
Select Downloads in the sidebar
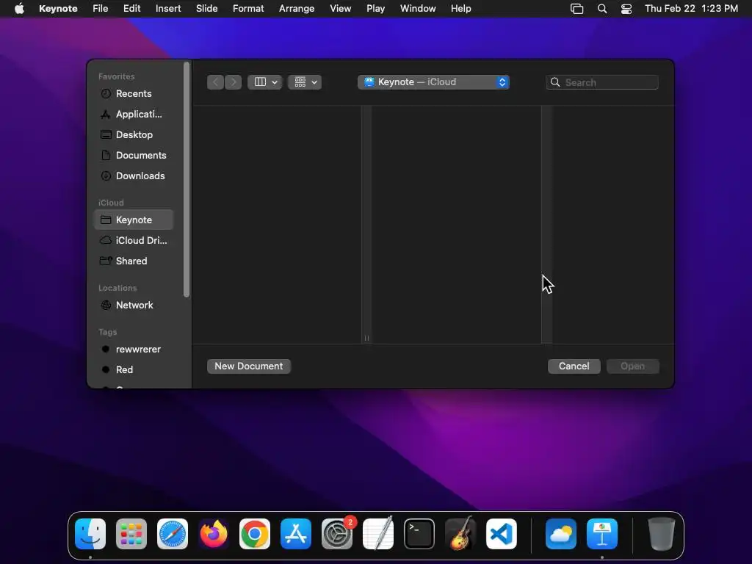coord(134,176)
